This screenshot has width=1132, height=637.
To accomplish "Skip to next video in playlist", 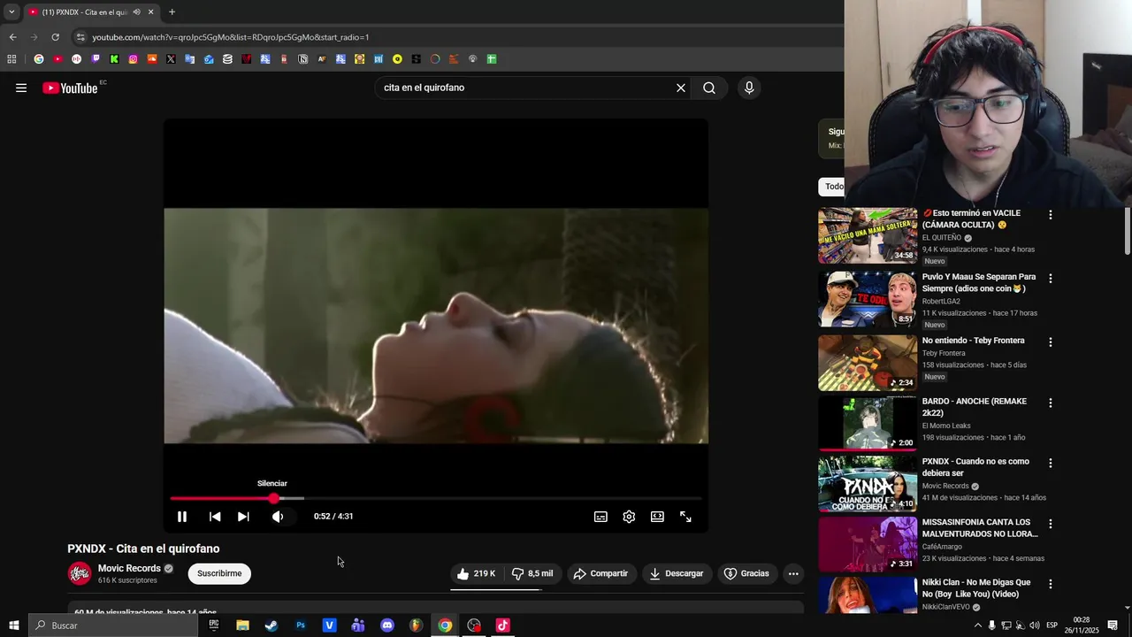I will pos(243,517).
